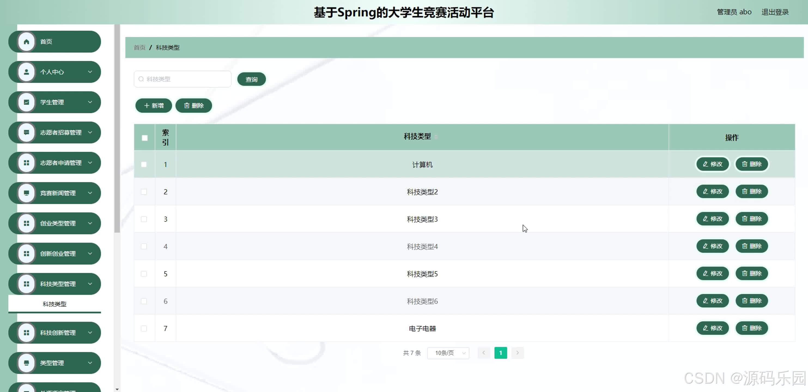Screen dimensions: 808x392
Task: Select 科技类型 submenu entry in sidebar
Action: coord(54,304)
